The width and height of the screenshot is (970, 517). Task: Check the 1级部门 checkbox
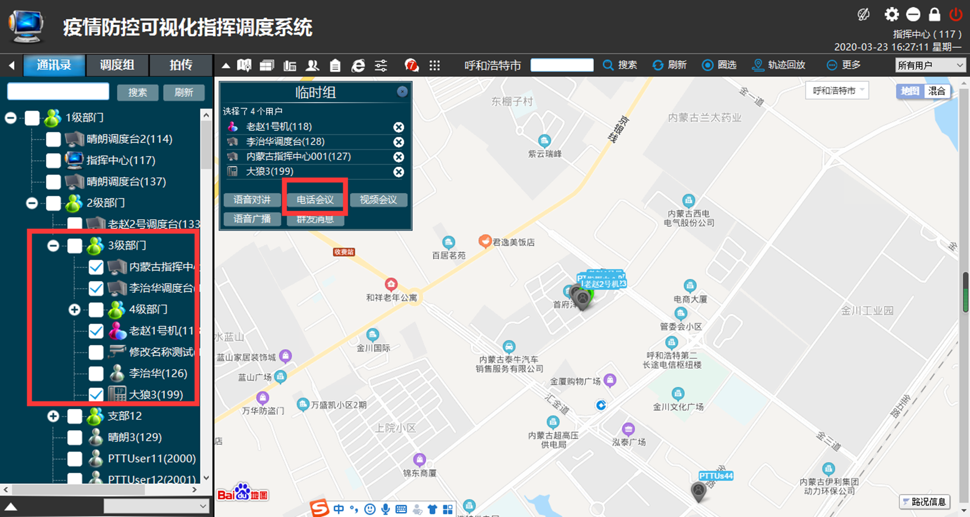[32, 117]
